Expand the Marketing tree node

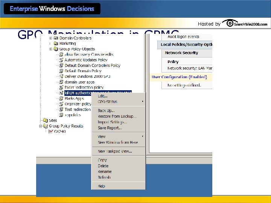pos(50,44)
